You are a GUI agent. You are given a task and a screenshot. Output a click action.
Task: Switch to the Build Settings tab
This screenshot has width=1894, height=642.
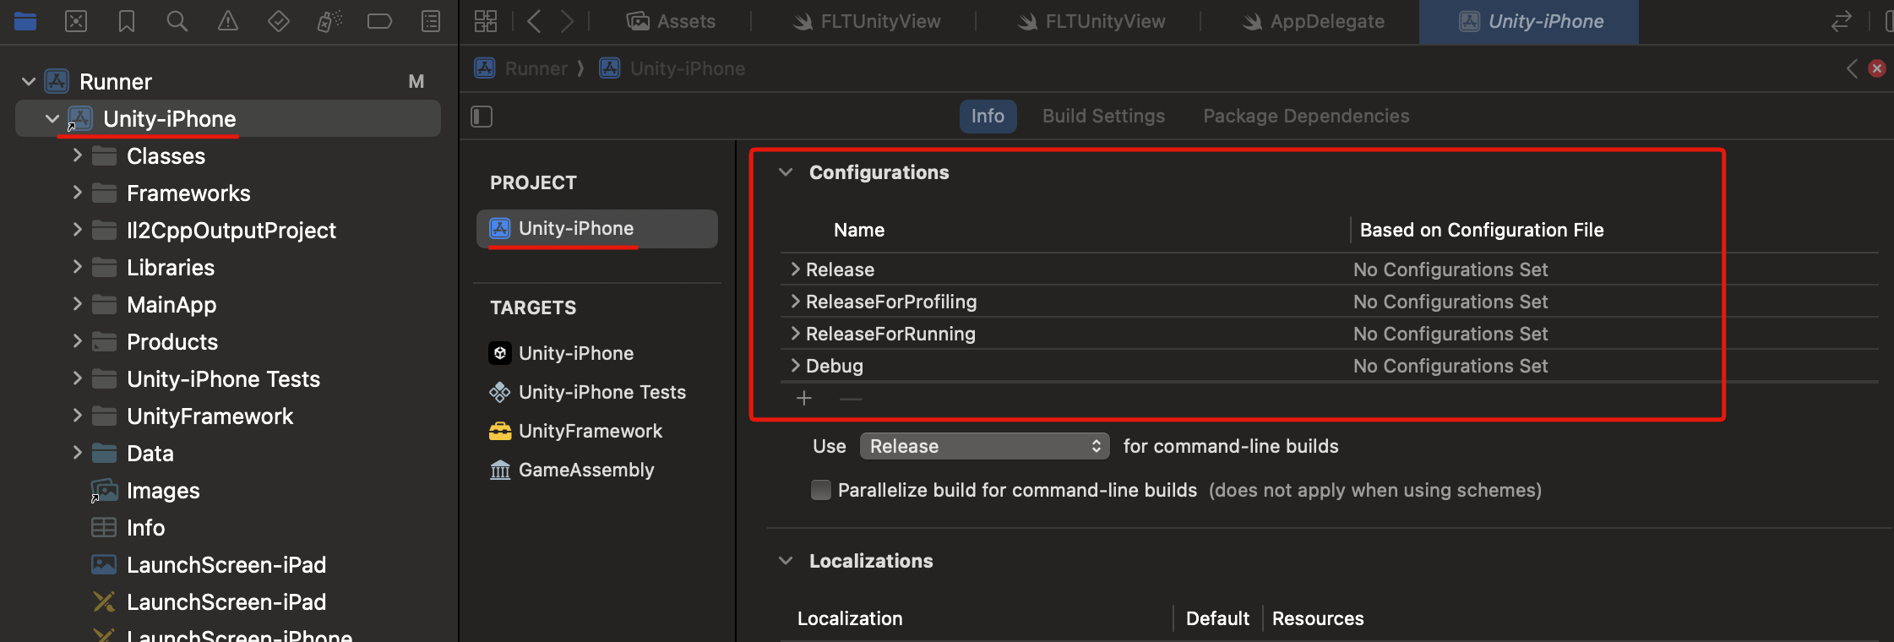pyautogui.click(x=1103, y=117)
